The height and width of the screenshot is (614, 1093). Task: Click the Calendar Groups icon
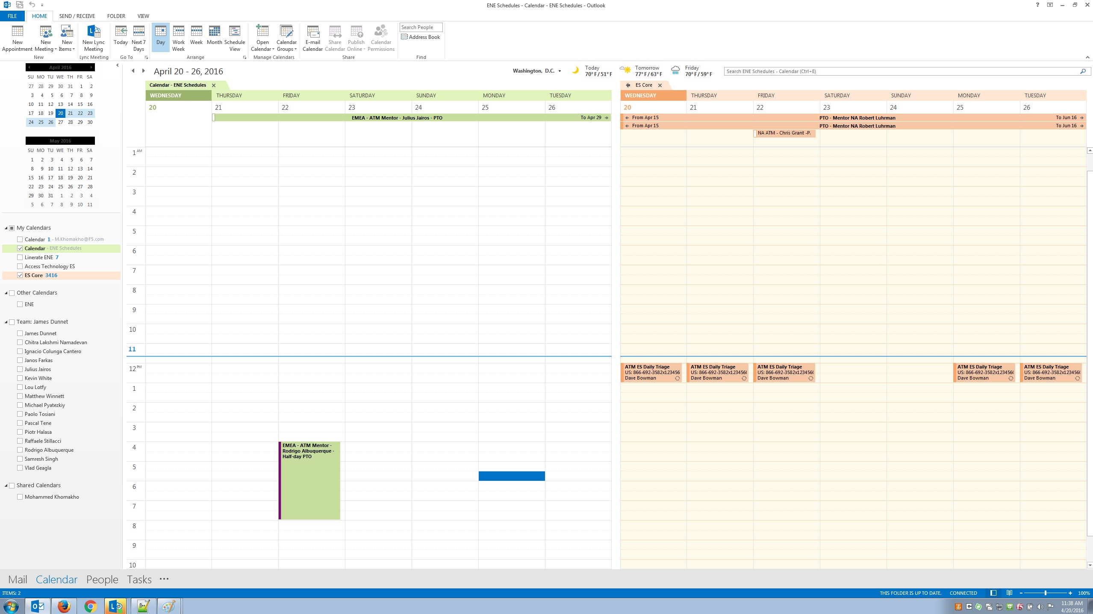286,38
